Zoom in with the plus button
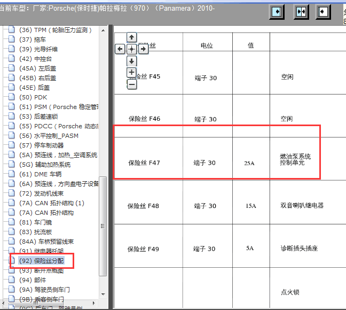 (131, 72)
